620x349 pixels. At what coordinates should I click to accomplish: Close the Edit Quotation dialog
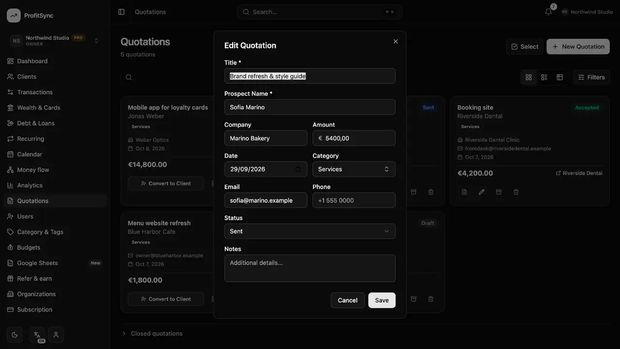[396, 41]
